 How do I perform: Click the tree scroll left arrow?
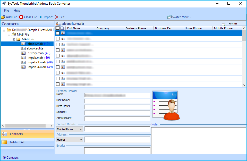(3, 125)
